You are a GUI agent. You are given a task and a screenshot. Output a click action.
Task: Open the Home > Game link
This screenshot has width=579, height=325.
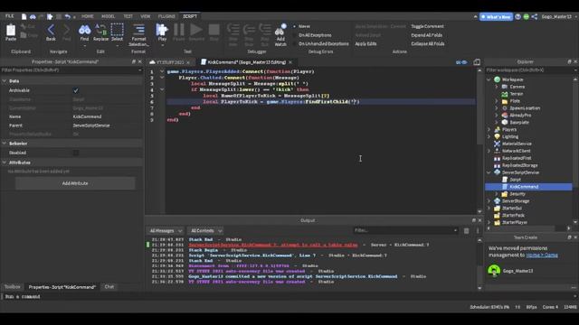coord(542,255)
